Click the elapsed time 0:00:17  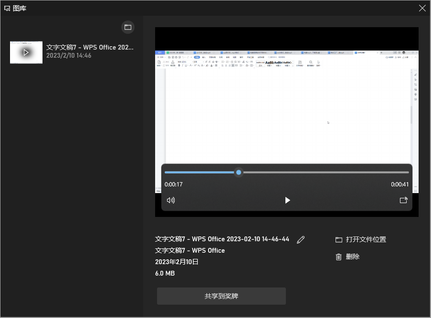pyautogui.click(x=173, y=185)
